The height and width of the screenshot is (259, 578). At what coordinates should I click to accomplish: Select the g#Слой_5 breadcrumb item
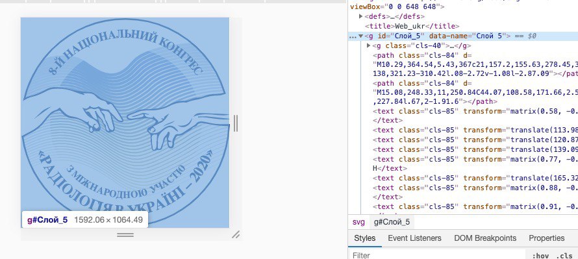click(x=392, y=222)
